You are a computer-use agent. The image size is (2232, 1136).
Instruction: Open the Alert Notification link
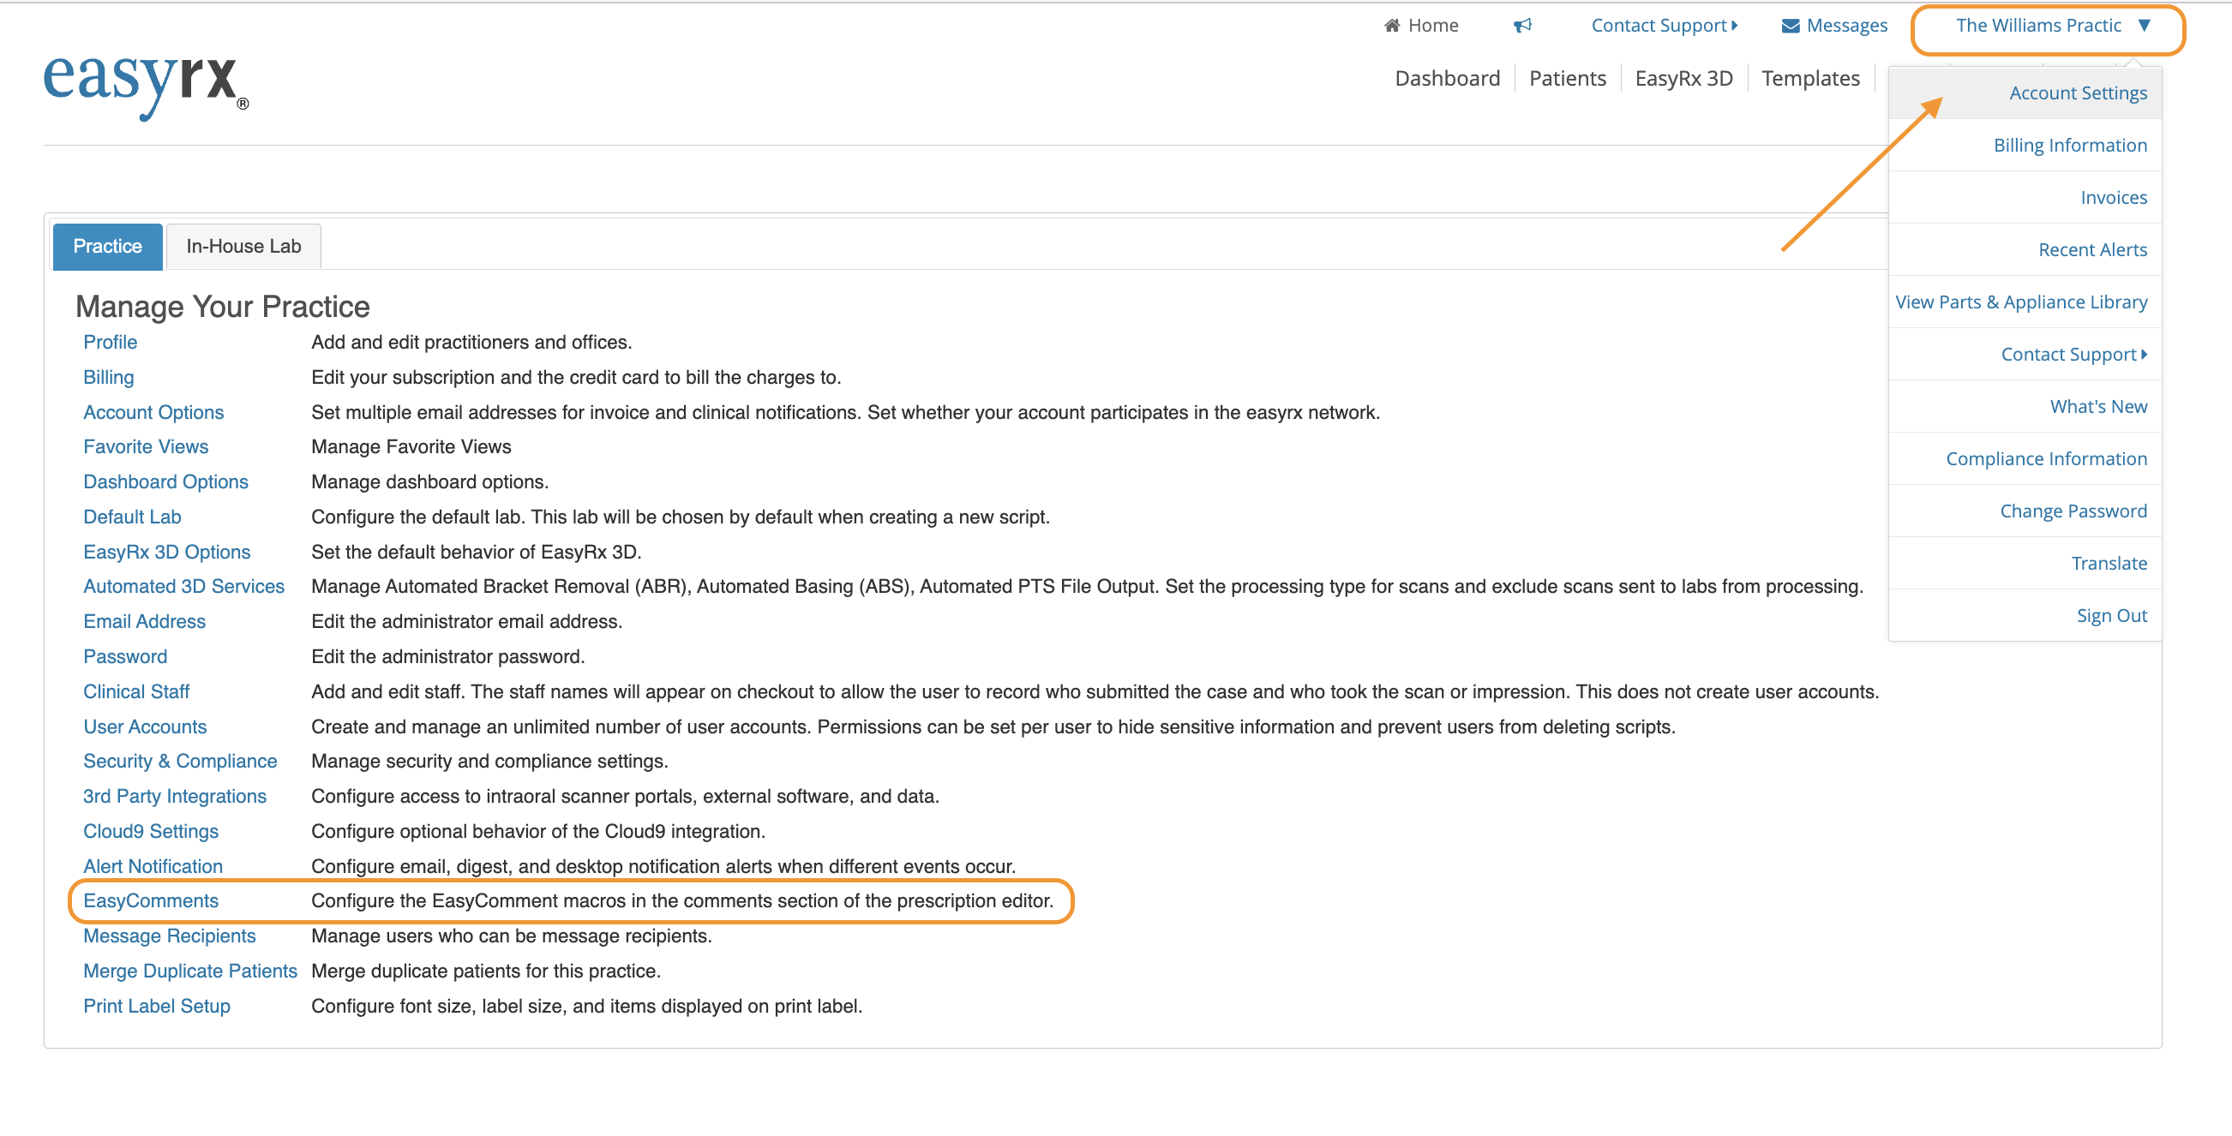coord(153,866)
